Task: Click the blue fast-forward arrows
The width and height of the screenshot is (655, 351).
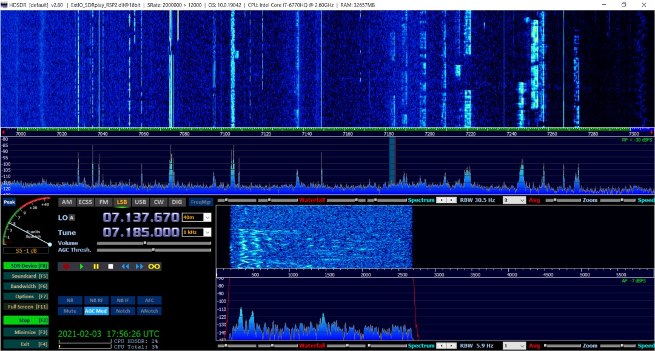Action: click(x=140, y=266)
